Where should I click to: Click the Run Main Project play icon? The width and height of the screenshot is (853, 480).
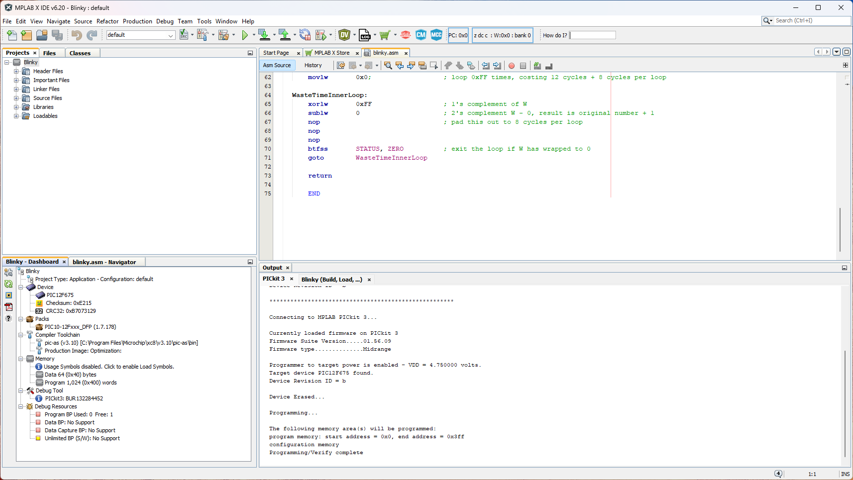point(245,35)
